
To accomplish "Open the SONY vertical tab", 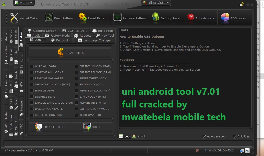I will (11, 36).
